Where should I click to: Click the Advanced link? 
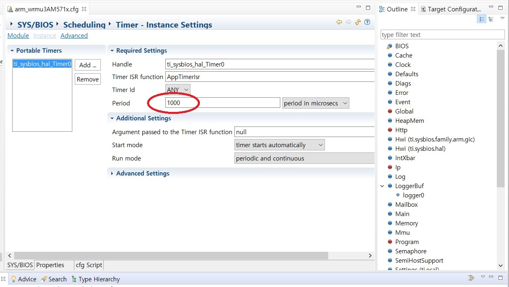[x=74, y=36]
